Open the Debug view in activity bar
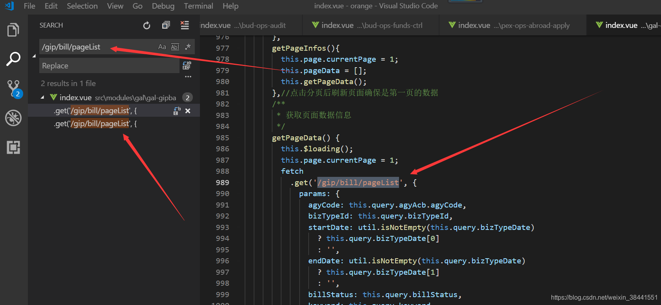The image size is (661, 305). coord(13,118)
